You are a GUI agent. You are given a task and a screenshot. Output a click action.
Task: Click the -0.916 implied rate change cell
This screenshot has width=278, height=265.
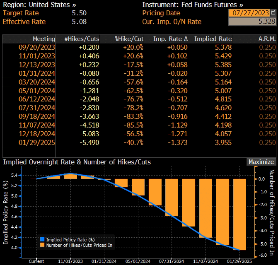pos(178,116)
